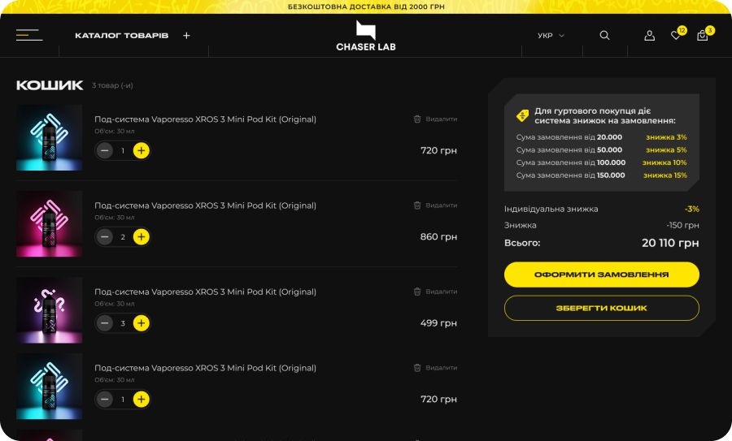Click Видалити link on 499 грн item

click(441, 292)
